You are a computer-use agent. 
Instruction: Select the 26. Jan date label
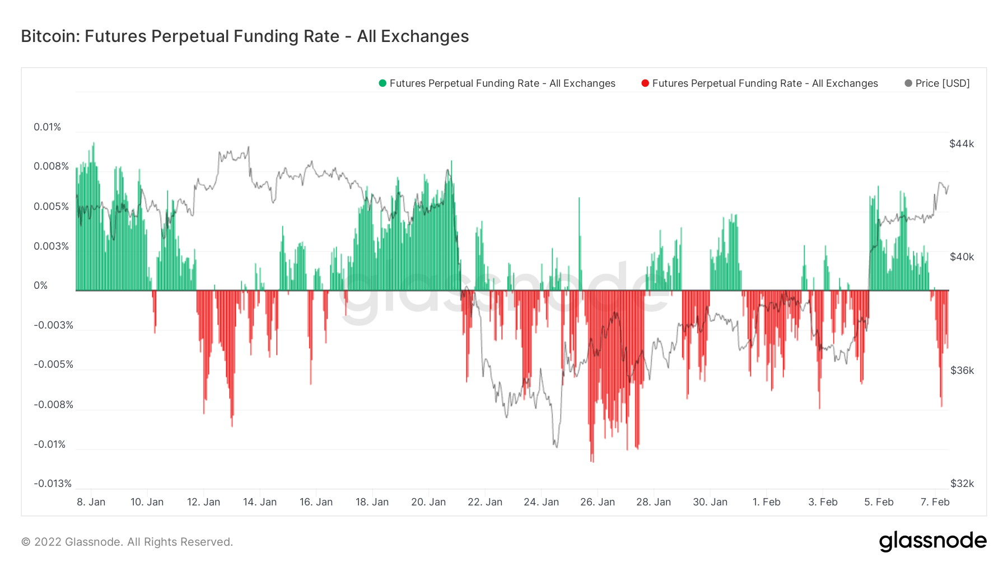(x=598, y=502)
